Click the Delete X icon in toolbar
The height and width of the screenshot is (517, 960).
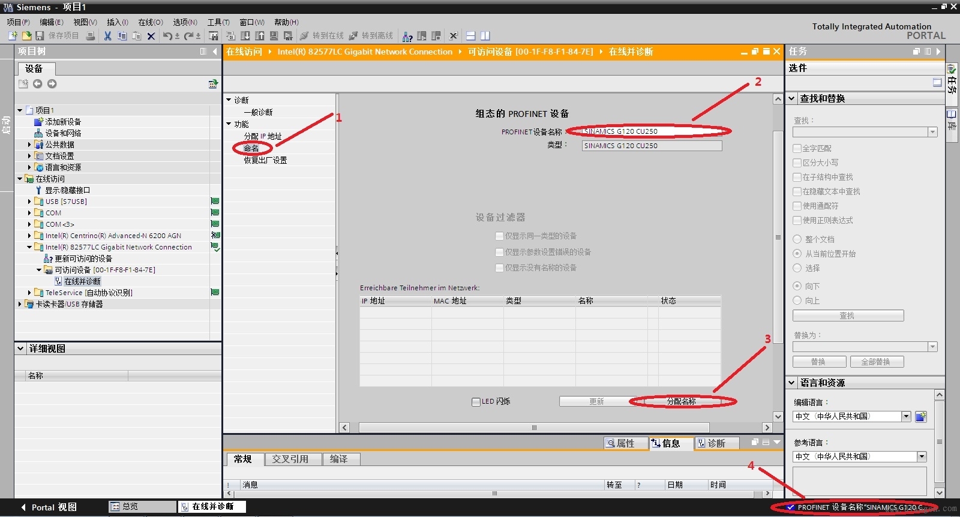pyautogui.click(x=151, y=36)
